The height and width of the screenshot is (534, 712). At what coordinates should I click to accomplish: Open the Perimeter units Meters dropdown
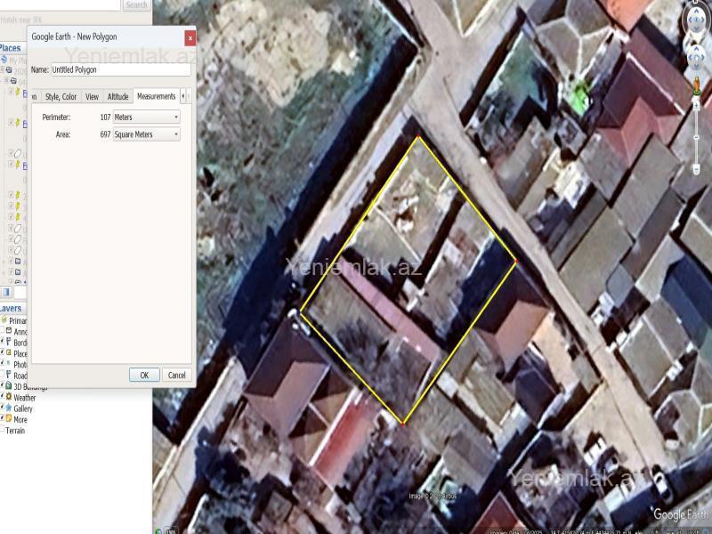146,117
